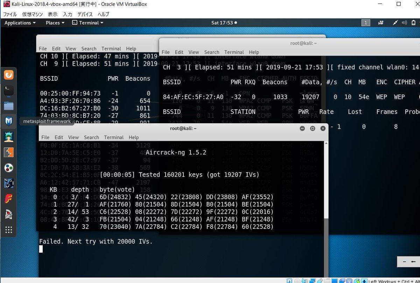Screen dimensions: 420x283
Task: Close the aircrack-ng terminal window
Action: coord(323,128)
